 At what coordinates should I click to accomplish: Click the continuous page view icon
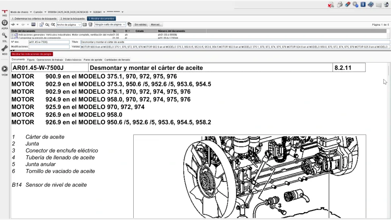[x=90, y=24]
